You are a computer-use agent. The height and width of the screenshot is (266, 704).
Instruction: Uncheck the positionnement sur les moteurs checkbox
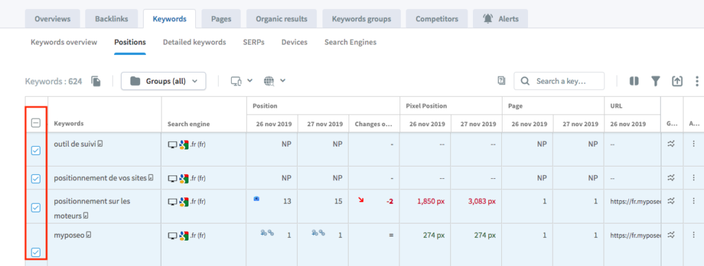[36, 207]
